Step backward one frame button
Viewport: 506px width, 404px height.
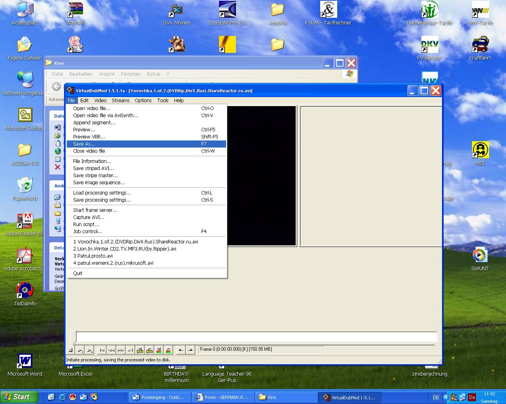pos(111,350)
